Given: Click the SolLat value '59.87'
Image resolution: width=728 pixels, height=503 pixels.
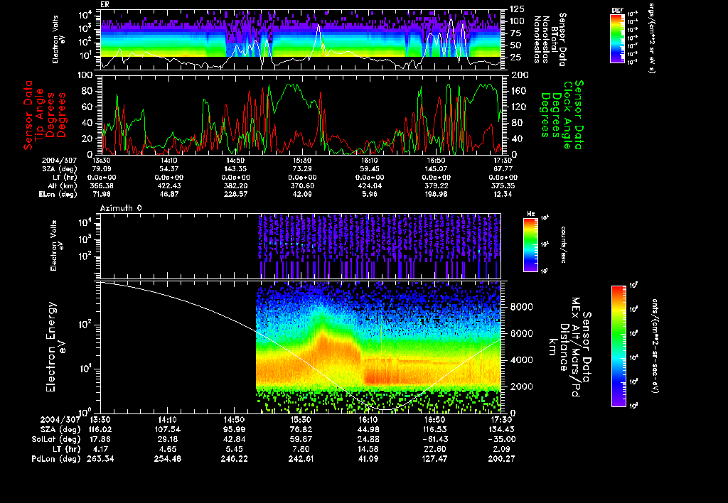Looking at the screenshot, I should click(x=301, y=440).
